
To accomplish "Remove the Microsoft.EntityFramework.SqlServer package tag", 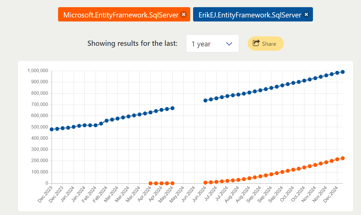I will coord(184,15).
